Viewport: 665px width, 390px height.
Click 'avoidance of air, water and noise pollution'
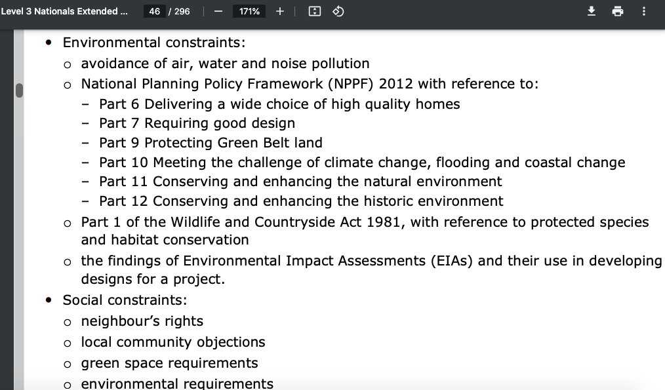click(x=225, y=63)
